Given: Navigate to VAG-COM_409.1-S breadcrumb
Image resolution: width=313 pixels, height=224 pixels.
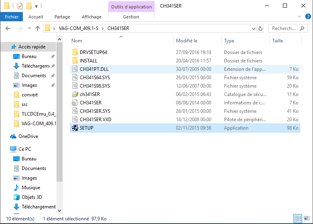Looking at the screenshot, I should (x=79, y=28).
